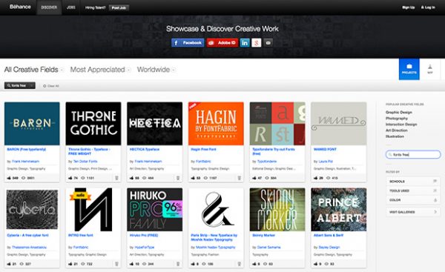Screen dimensions: 445x272
Task: Click the tools icon on Hagin card
Action: pos(240,178)
